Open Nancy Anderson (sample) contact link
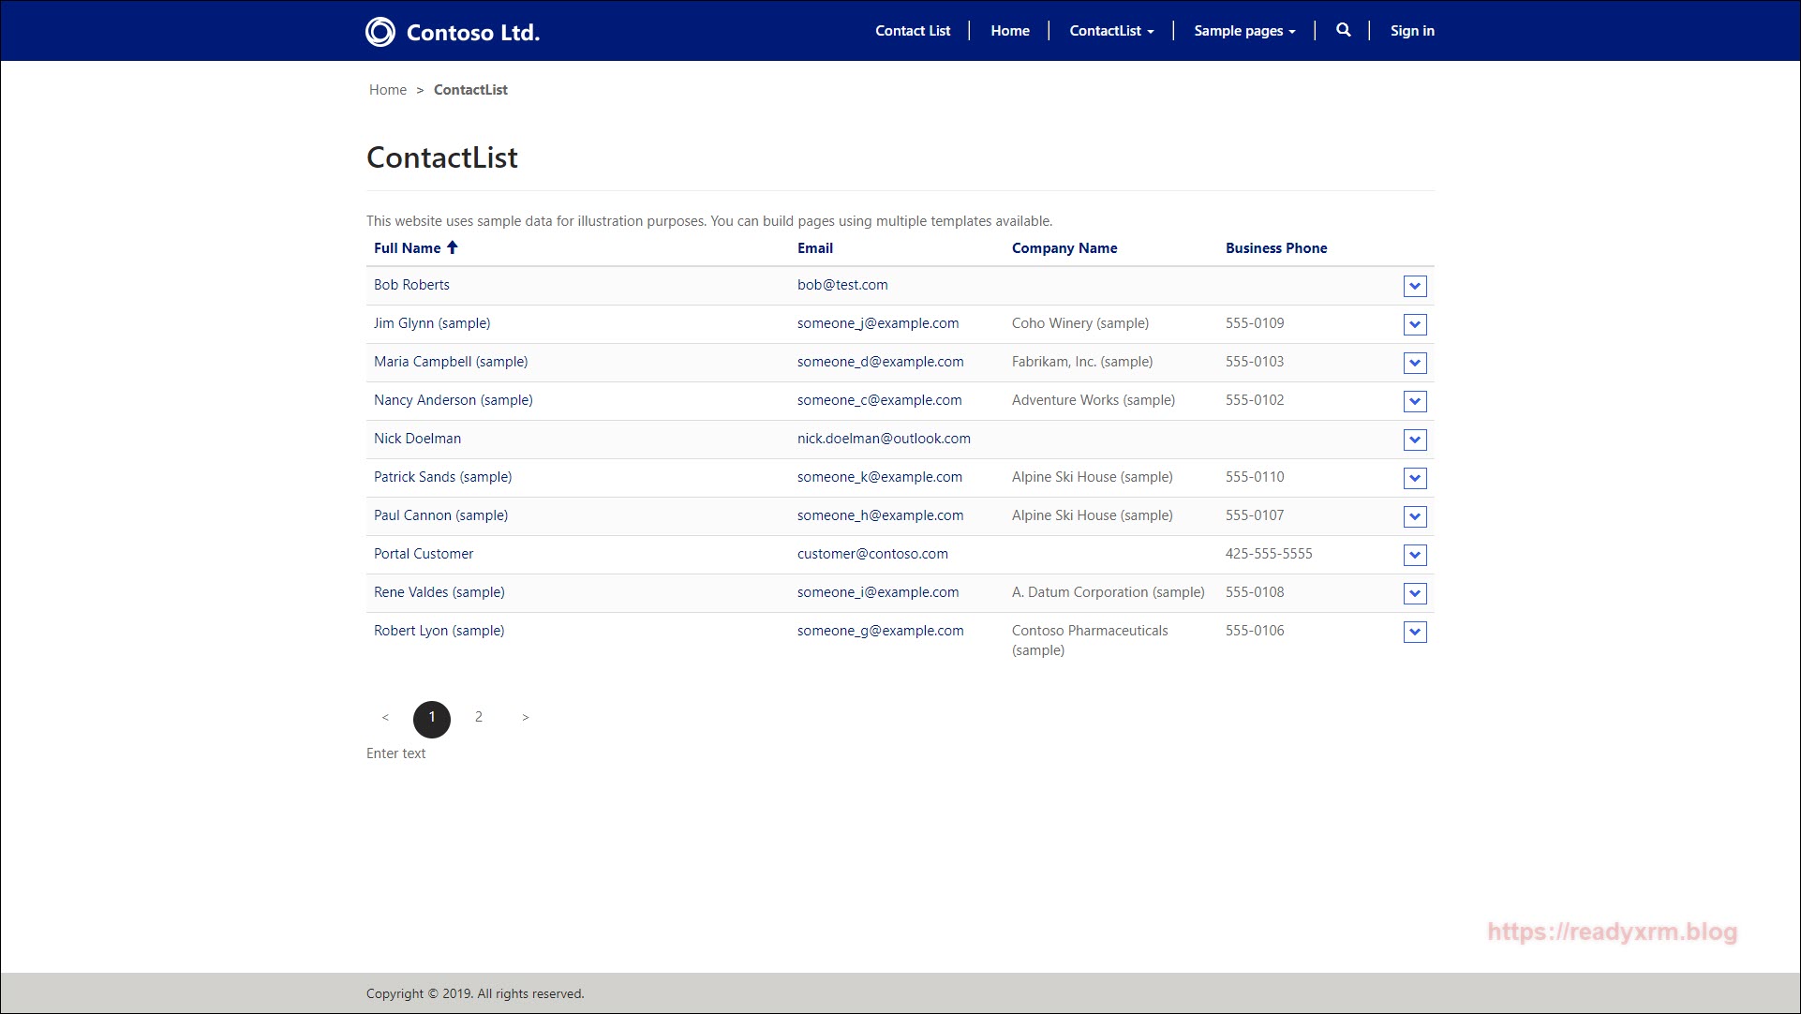 (x=453, y=400)
